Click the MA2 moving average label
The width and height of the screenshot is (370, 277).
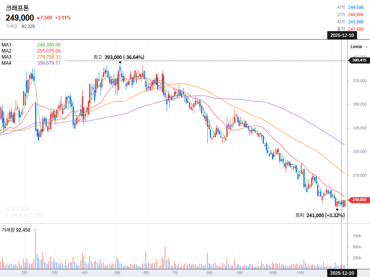click(6, 51)
